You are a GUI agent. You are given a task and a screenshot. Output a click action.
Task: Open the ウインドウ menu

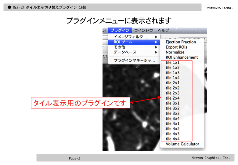(x=143, y=30)
